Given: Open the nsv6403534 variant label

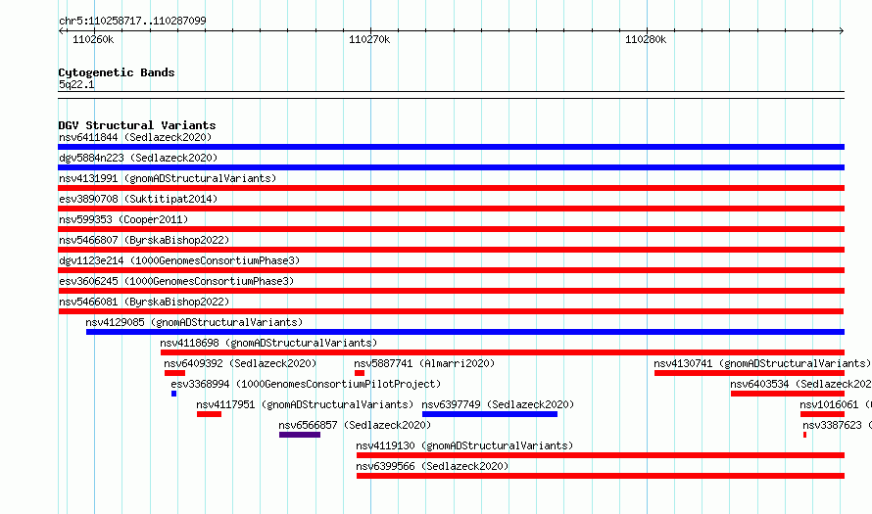Looking at the screenshot, I should [x=800, y=384].
